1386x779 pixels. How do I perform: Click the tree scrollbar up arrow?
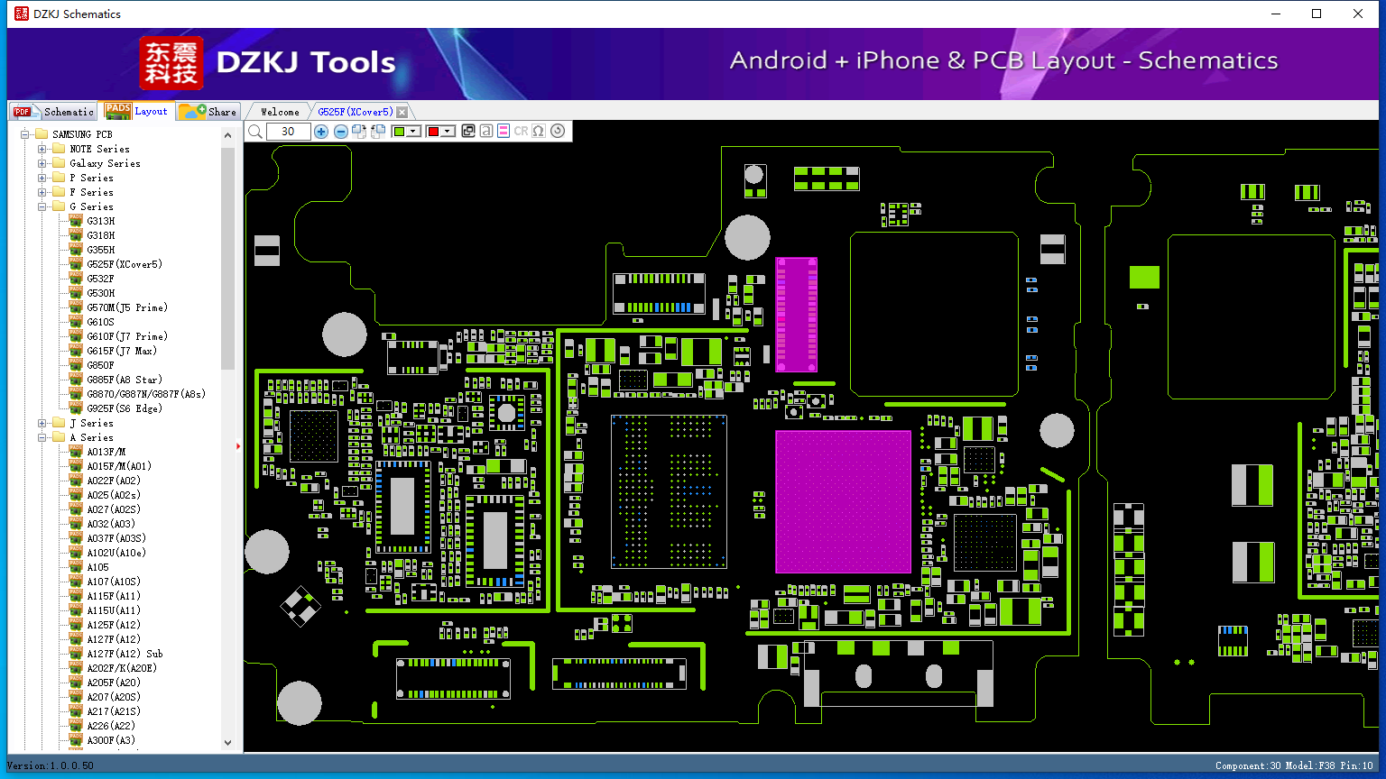pos(227,135)
